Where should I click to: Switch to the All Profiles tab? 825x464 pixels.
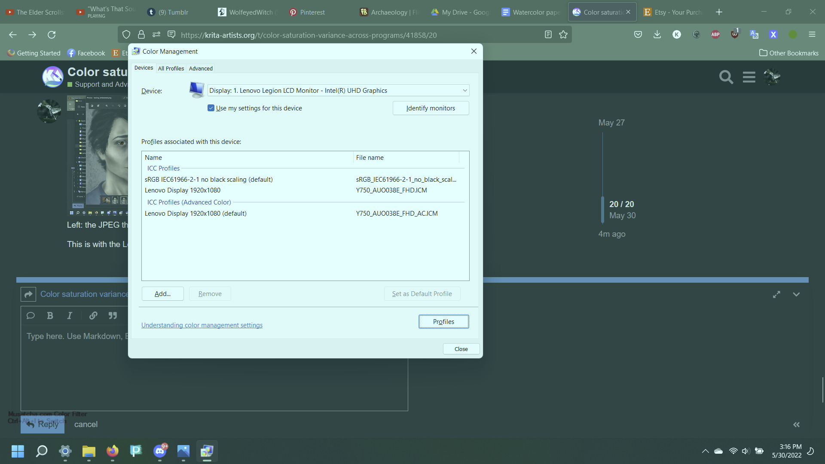(171, 68)
